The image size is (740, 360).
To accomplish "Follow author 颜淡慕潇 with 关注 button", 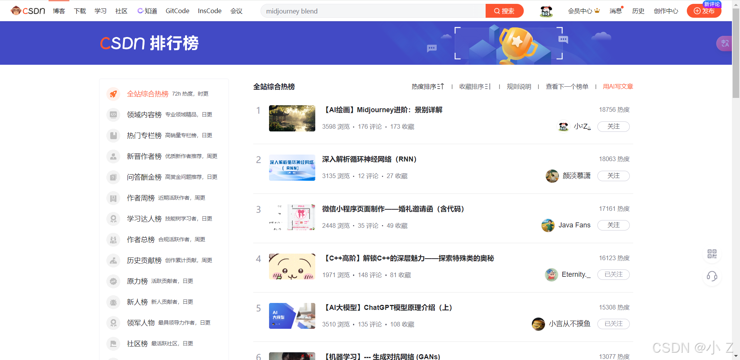I will click(613, 176).
